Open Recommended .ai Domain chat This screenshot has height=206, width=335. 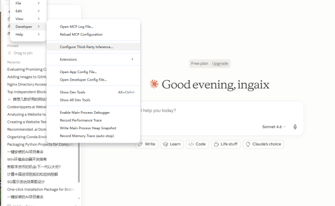[27, 129]
